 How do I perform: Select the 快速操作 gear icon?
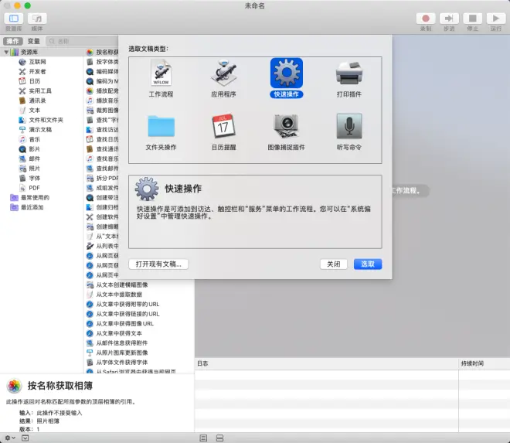coord(286,73)
